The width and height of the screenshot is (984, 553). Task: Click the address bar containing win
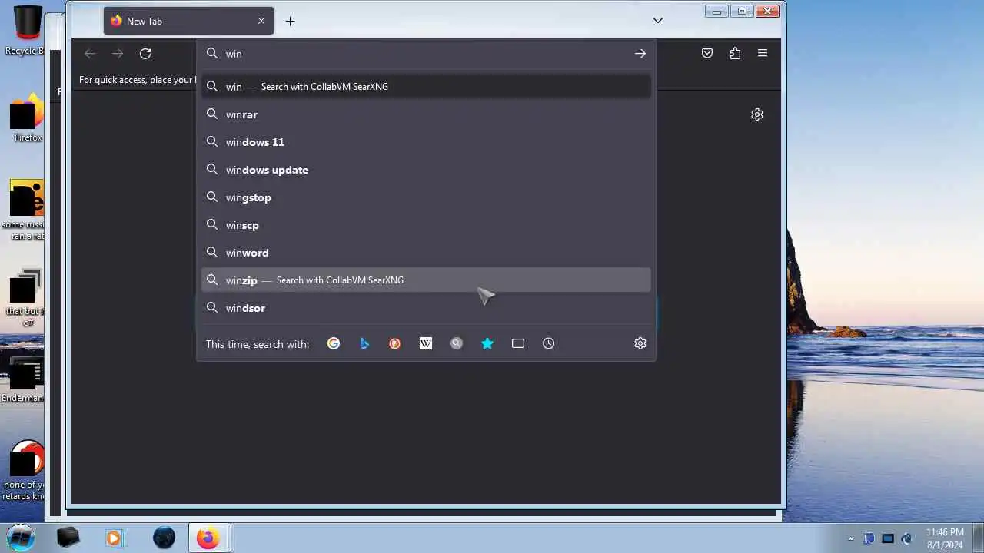[x=426, y=54]
